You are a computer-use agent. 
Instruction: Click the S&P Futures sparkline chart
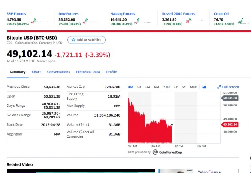[x=39, y=21]
